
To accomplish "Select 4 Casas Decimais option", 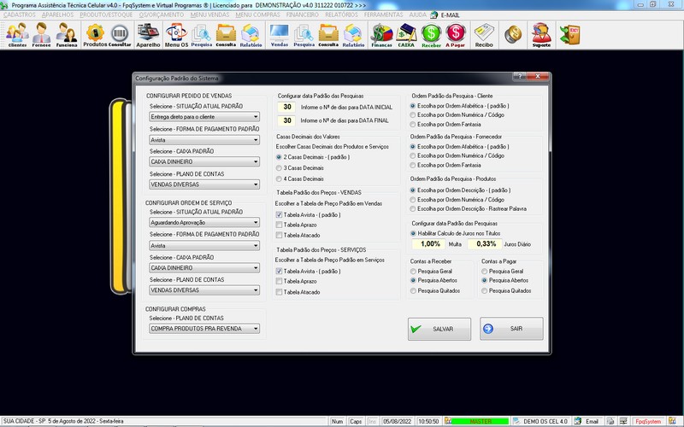I will pyautogui.click(x=279, y=178).
